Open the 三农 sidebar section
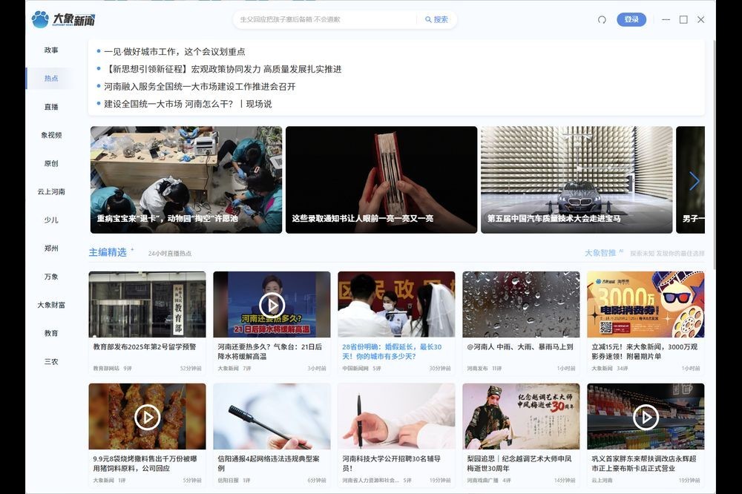This screenshot has width=742, height=494. [x=51, y=361]
